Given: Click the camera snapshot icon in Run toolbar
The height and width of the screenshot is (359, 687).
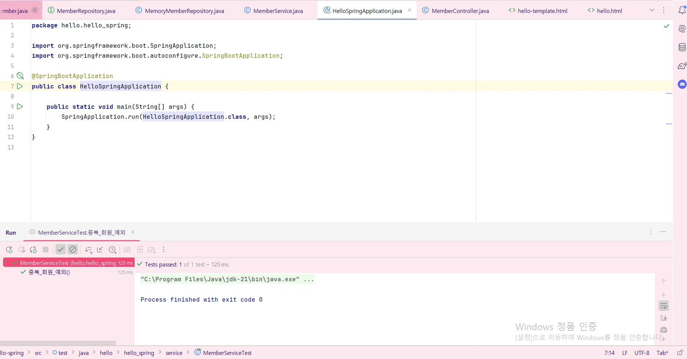Looking at the screenshot, I should point(127,250).
